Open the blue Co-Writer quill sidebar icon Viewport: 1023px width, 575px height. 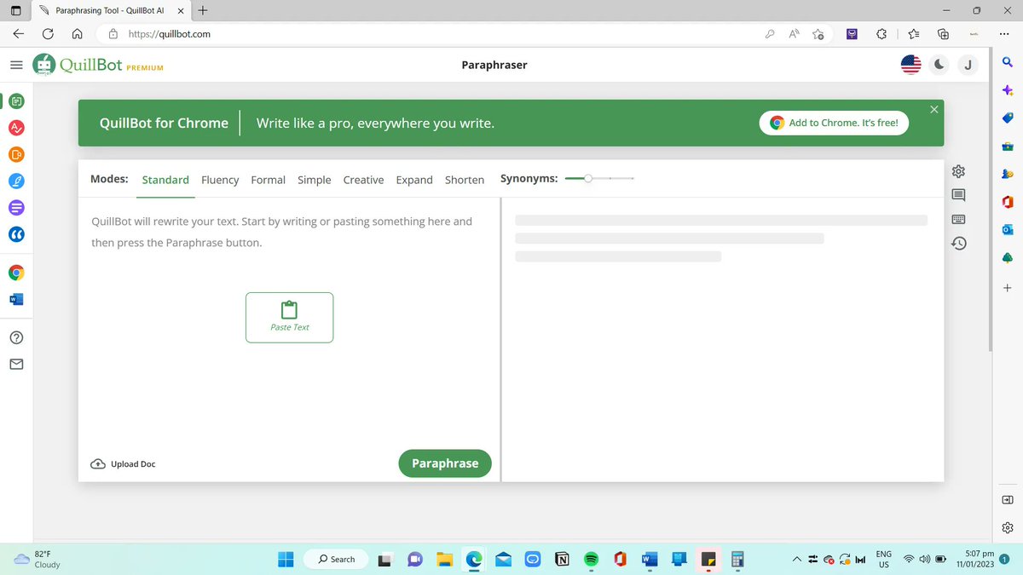(x=17, y=181)
